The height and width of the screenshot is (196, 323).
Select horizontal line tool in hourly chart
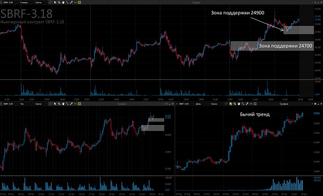click(x=75, y=104)
